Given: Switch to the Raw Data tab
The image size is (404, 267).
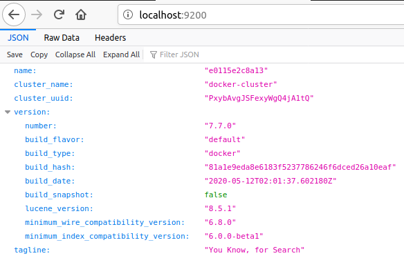Looking at the screenshot, I should click(62, 38).
